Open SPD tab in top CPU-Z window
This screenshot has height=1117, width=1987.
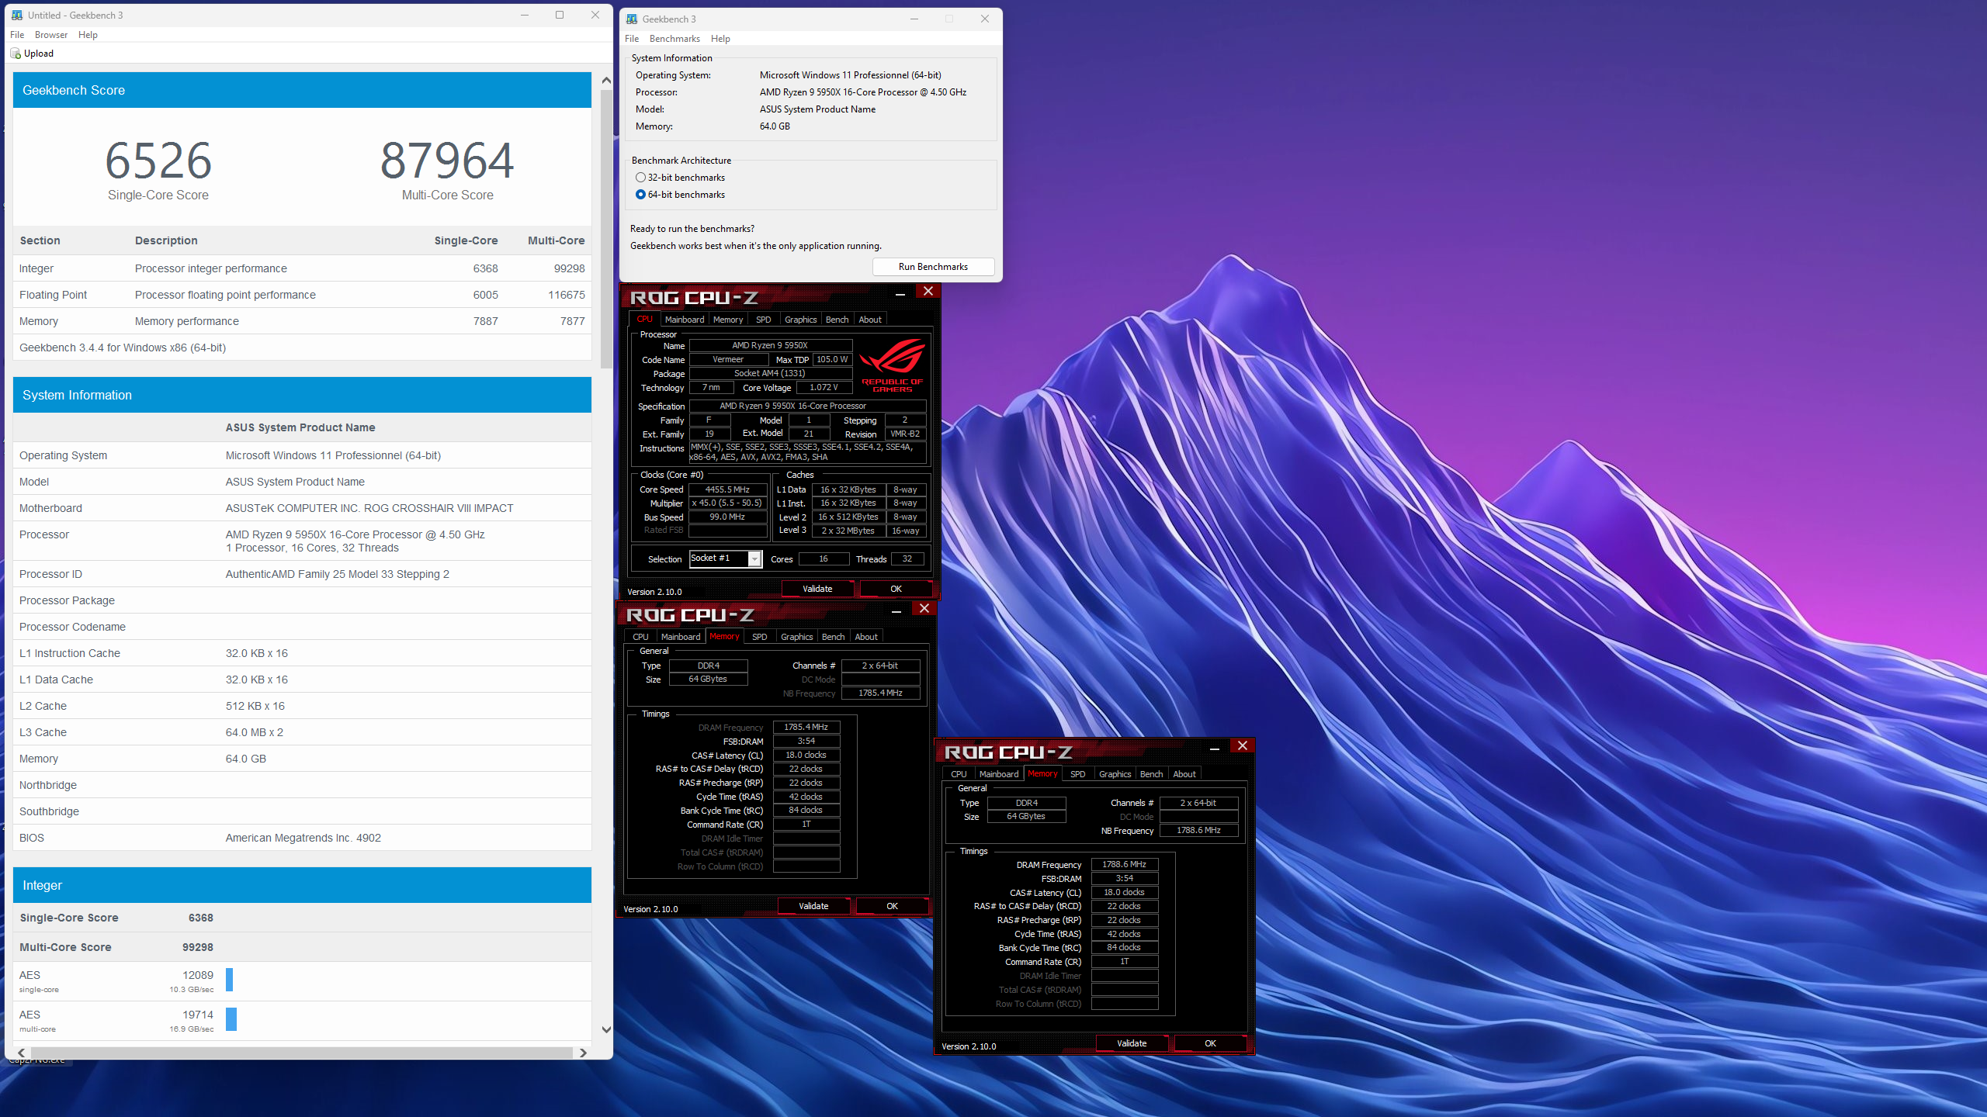[x=763, y=320]
